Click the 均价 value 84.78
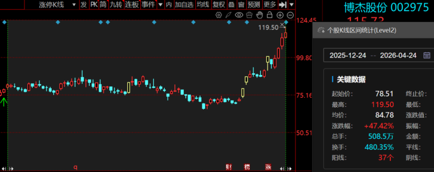This screenshot has height=172, width=434. [x=384, y=115]
